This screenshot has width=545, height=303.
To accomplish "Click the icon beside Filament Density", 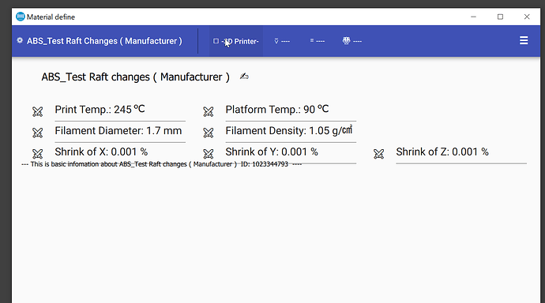I will [x=209, y=133].
